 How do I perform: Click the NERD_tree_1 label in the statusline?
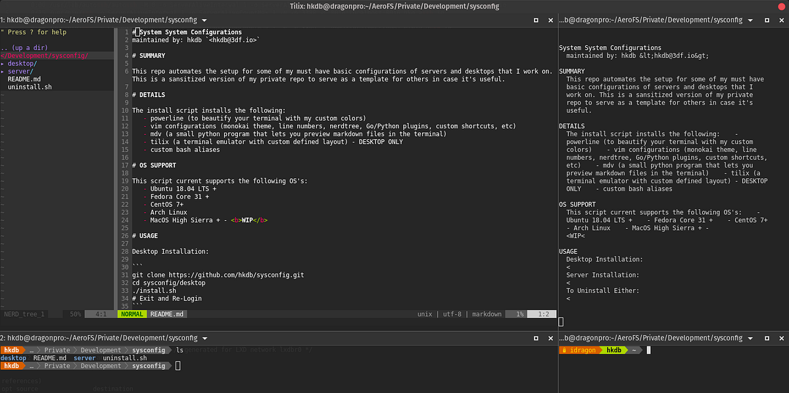[x=24, y=314]
